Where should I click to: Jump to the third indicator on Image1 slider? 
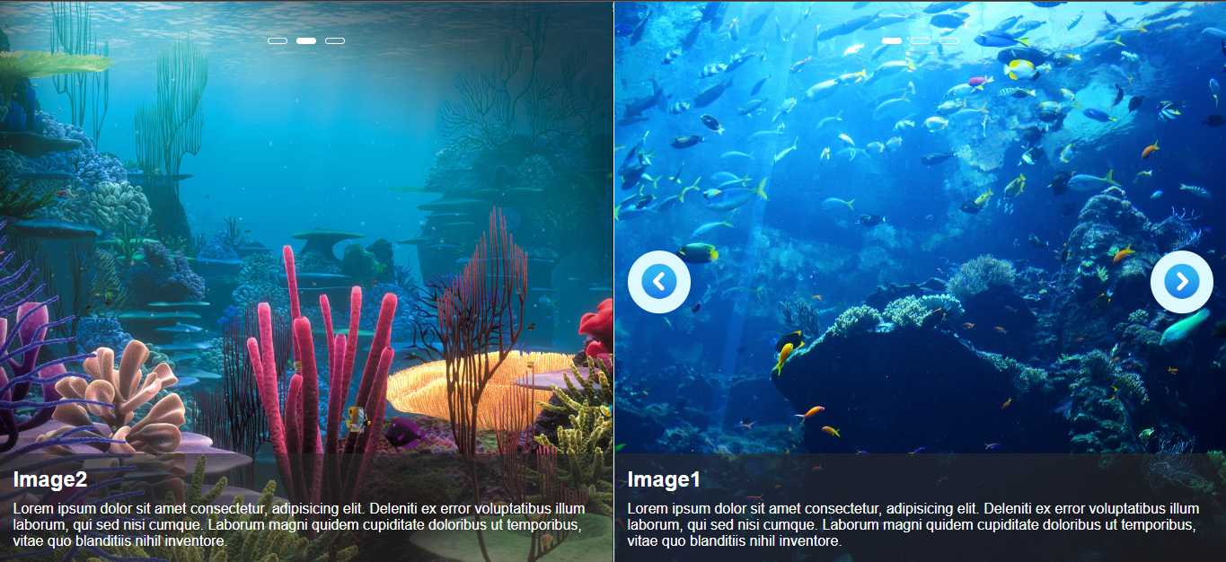(x=949, y=40)
